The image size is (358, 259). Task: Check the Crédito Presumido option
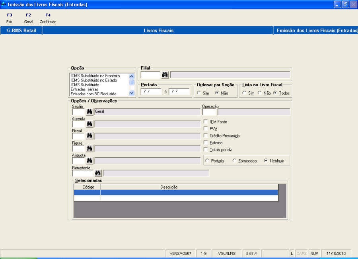(206, 136)
